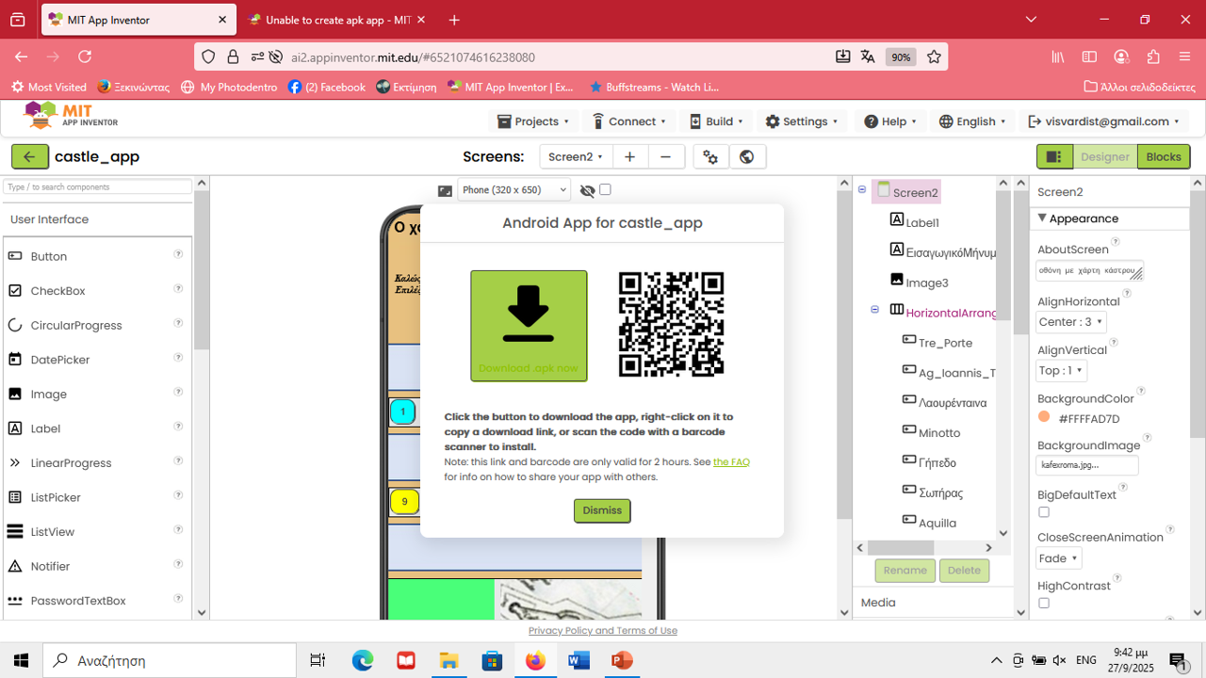Click the globe icon beside screen controls
1206x678 pixels.
(747, 157)
